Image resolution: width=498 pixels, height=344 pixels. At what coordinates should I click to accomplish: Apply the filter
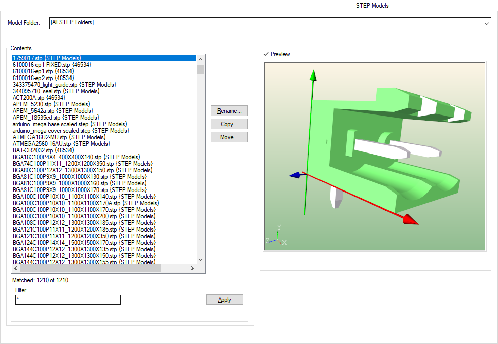tap(225, 300)
